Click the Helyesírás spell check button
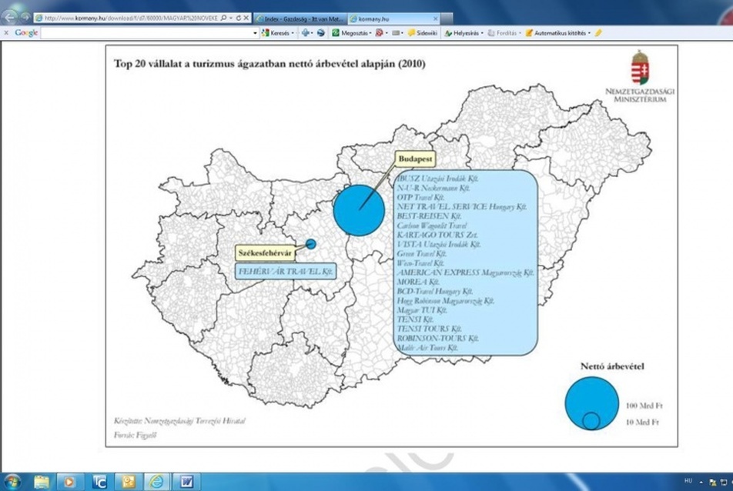733x491 pixels. tap(461, 33)
